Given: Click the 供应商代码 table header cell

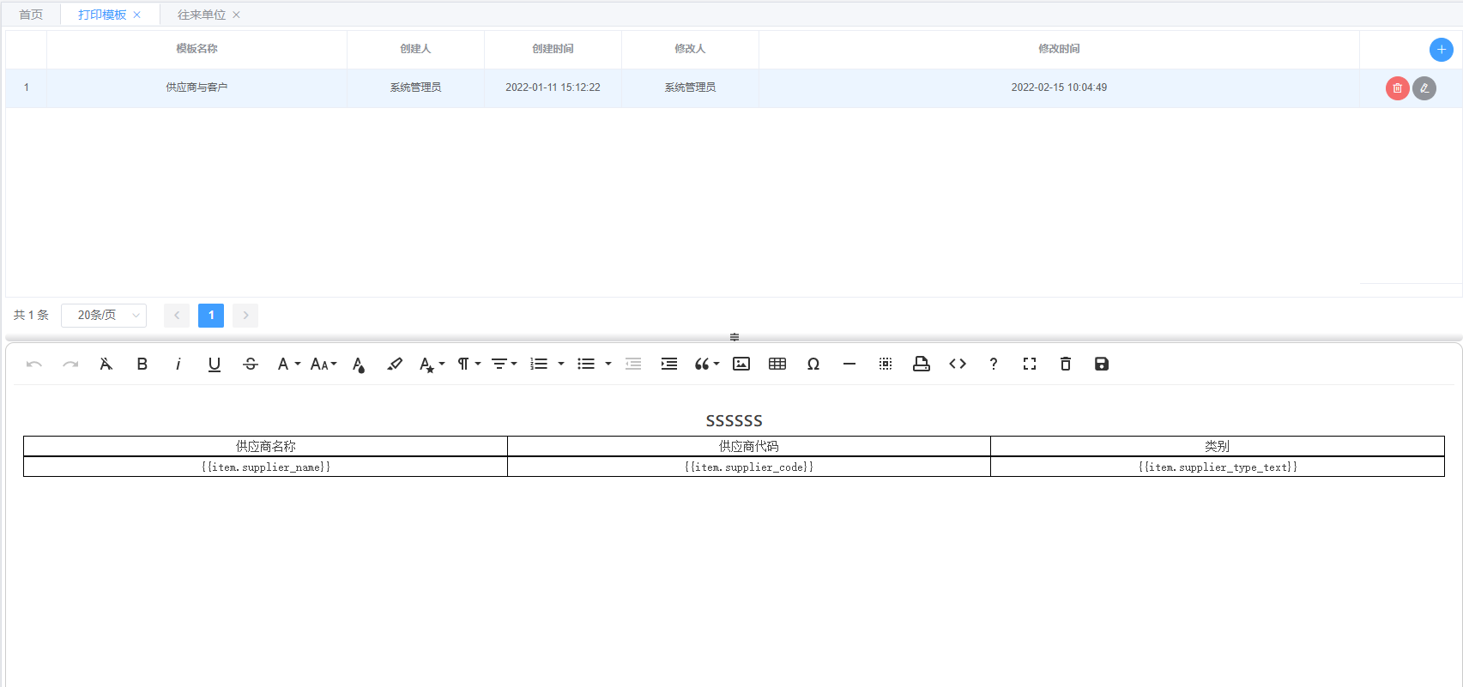Looking at the screenshot, I should (749, 446).
